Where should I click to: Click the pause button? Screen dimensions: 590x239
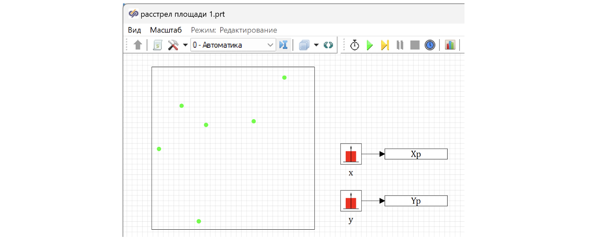[x=400, y=45]
